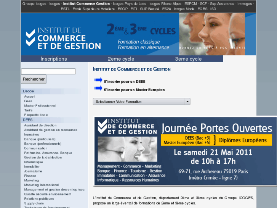Image resolution: width=277 pixels, height=208 pixels.
Task: Open Communication formation in sidebar
Action: tap(36, 148)
